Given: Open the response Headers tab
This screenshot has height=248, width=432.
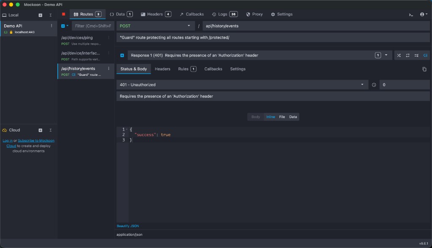Looking at the screenshot, I should [x=162, y=69].
